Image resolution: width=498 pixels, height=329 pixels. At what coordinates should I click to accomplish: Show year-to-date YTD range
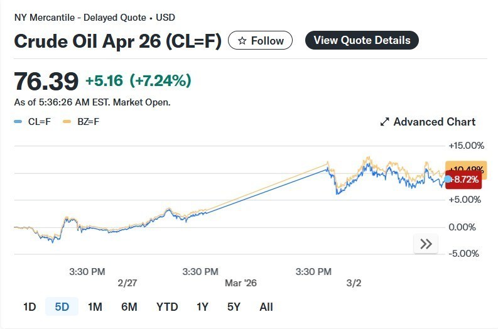point(167,307)
